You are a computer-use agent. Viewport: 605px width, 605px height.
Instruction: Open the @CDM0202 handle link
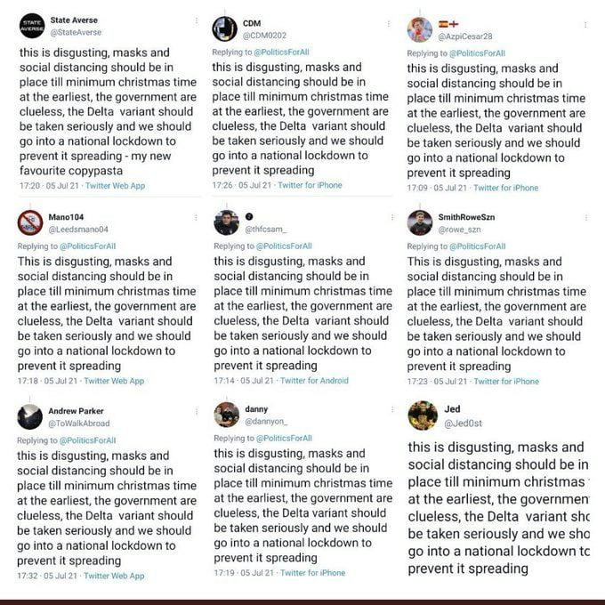coord(266,35)
